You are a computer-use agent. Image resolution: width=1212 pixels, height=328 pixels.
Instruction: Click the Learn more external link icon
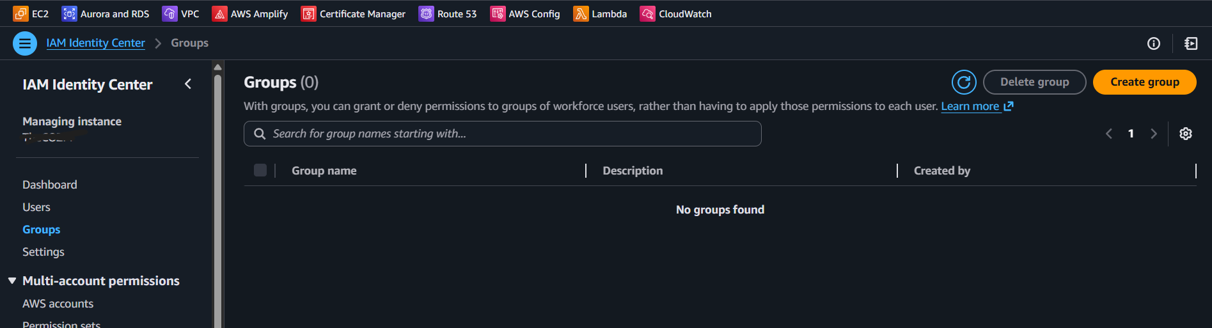click(x=1009, y=106)
